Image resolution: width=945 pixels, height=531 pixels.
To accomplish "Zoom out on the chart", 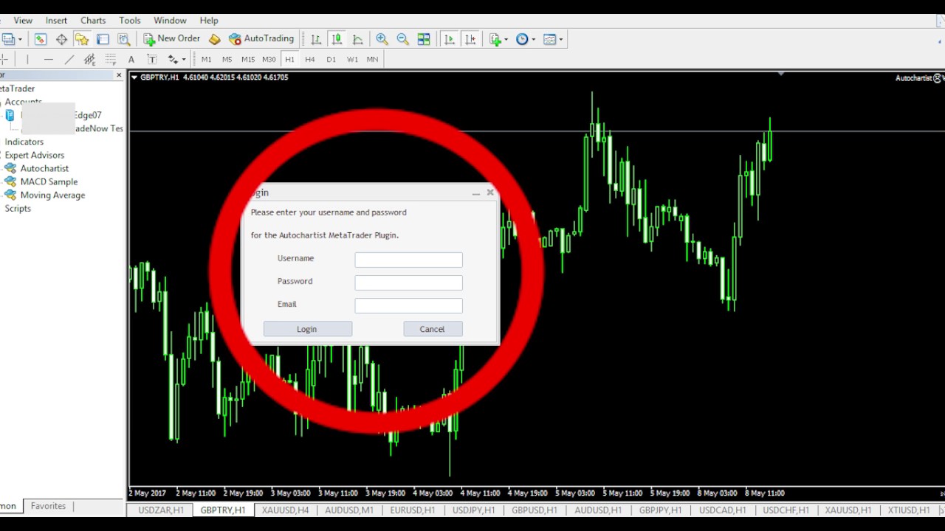I will click(x=402, y=39).
